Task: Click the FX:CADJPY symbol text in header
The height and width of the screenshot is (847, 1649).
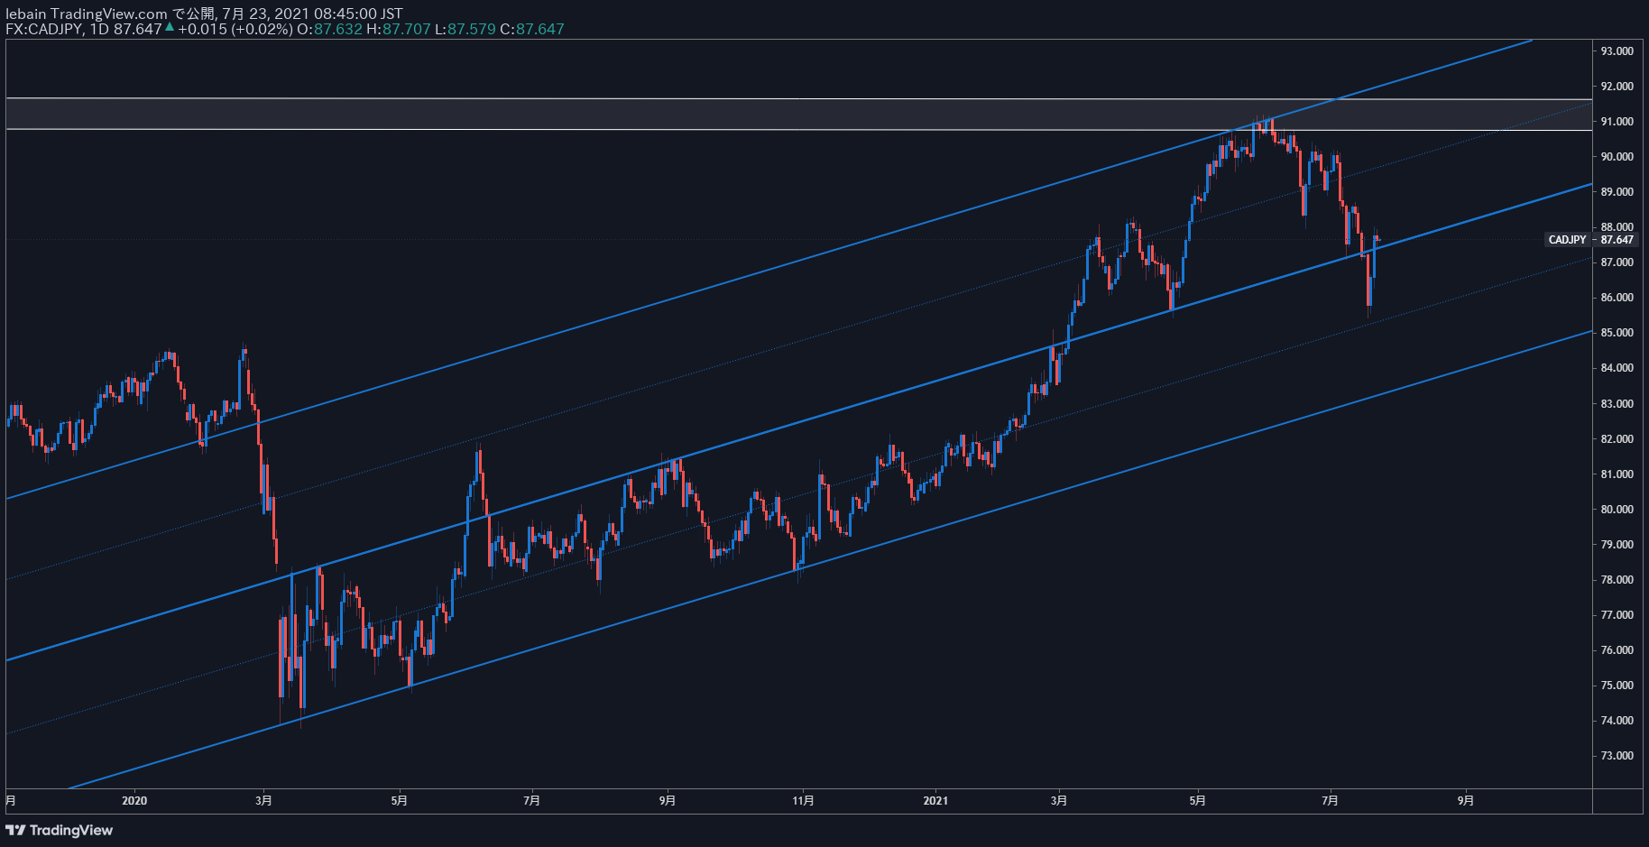Action: (x=44, y=29)
